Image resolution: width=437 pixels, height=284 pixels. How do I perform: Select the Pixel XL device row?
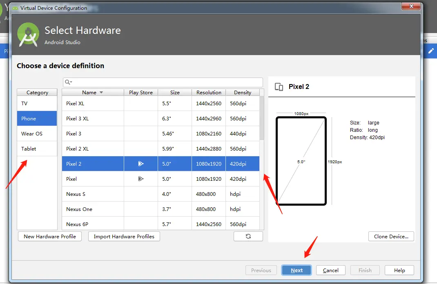click(161, 104)
